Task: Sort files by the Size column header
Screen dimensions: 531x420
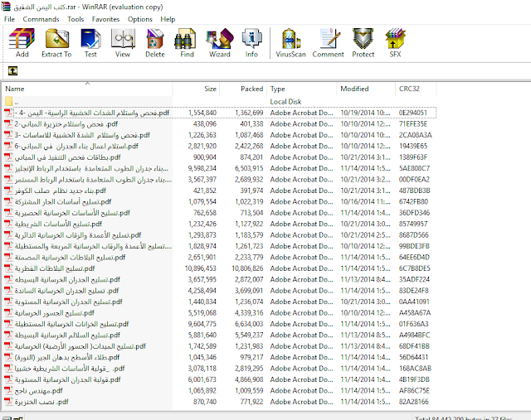Action: (196, 89)
